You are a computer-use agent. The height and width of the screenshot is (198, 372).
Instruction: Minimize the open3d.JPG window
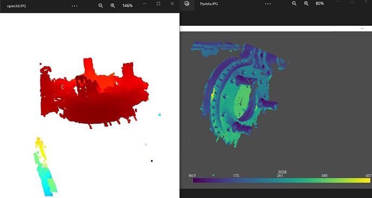click(144, 4)
